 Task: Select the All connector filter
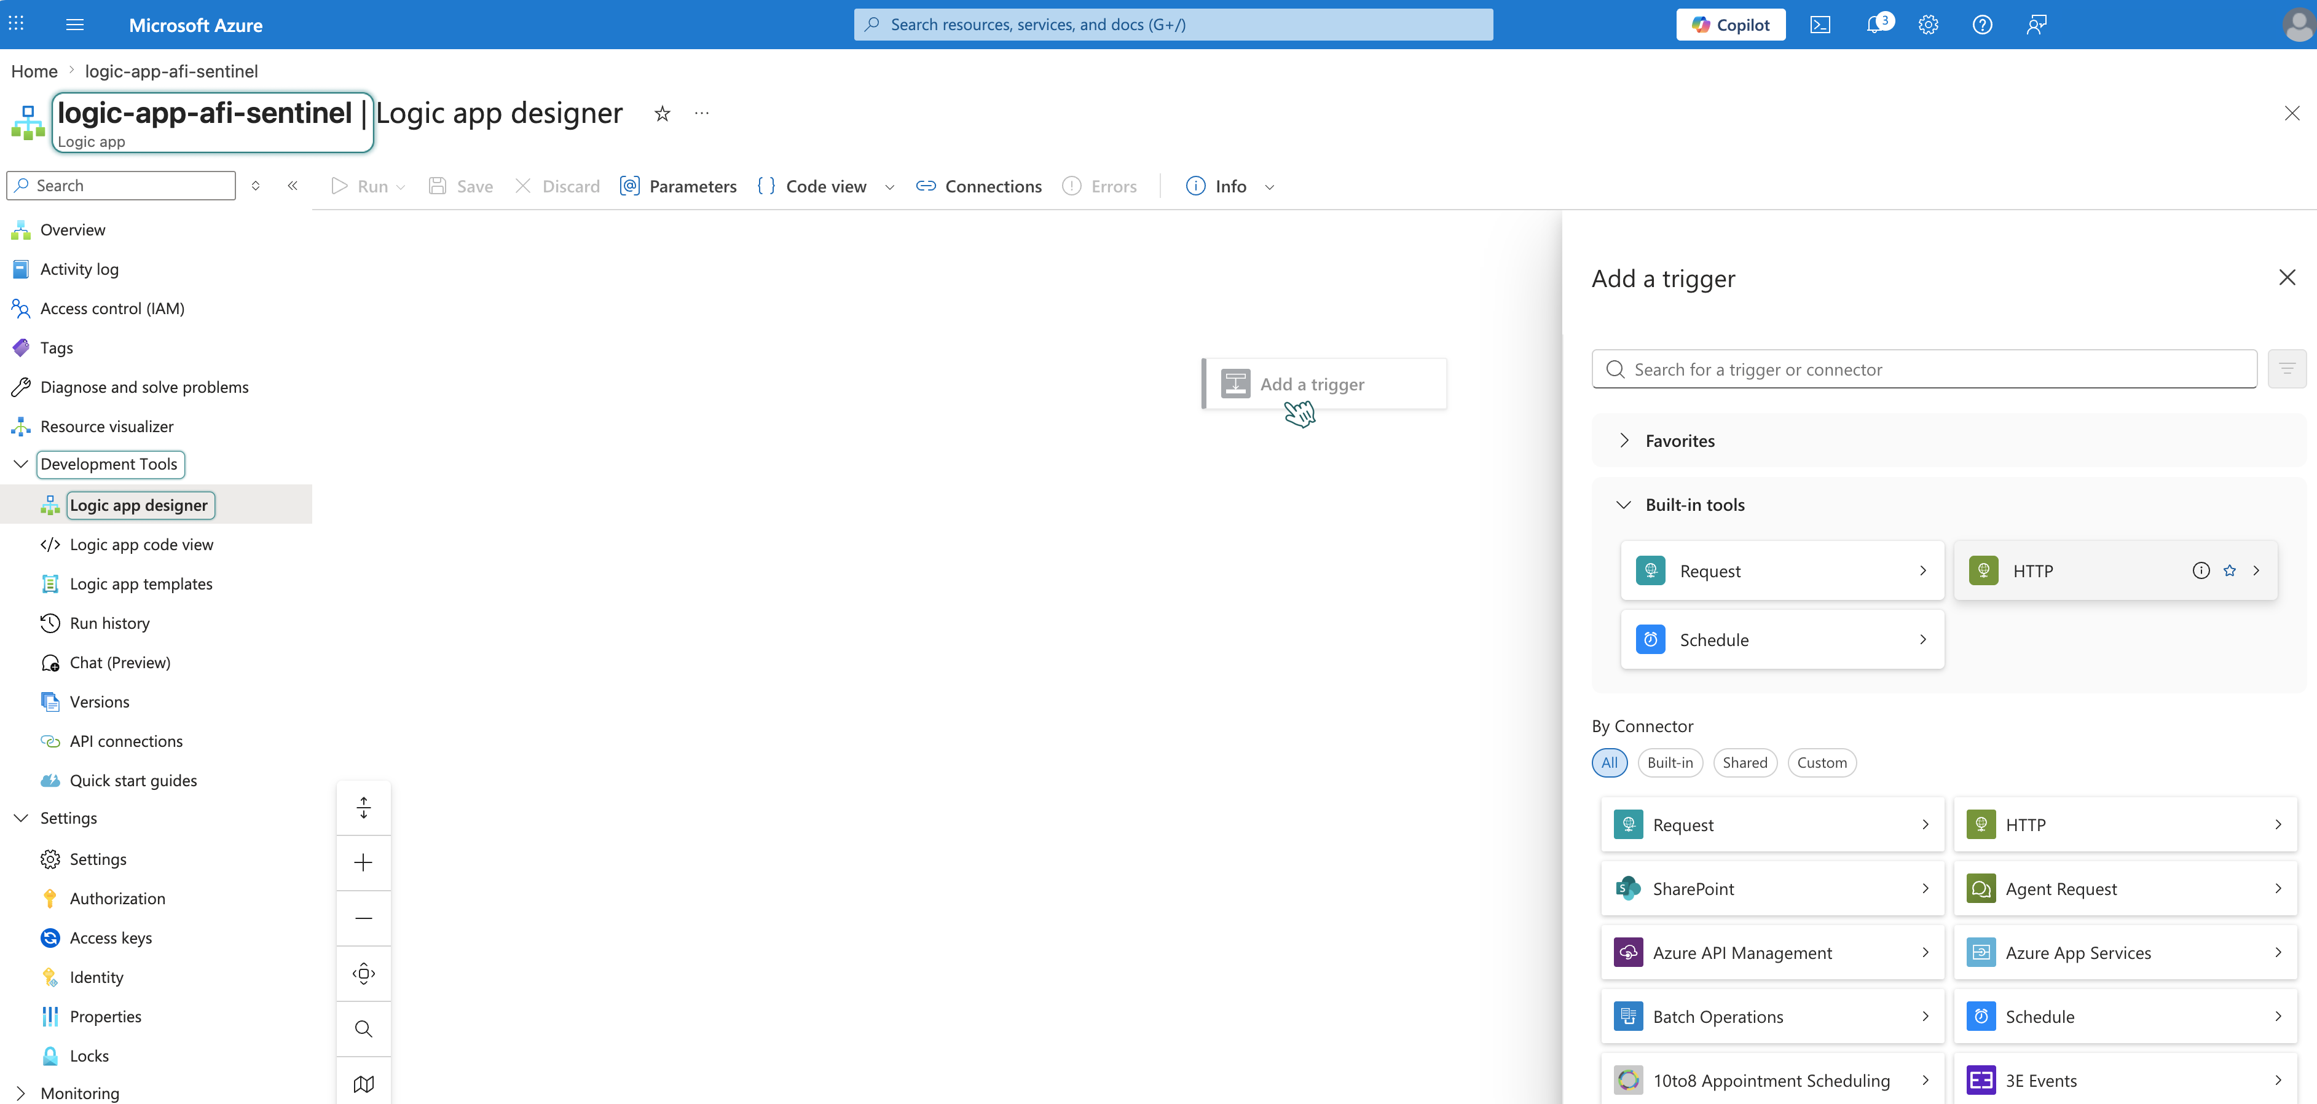tap(1609, 762)
